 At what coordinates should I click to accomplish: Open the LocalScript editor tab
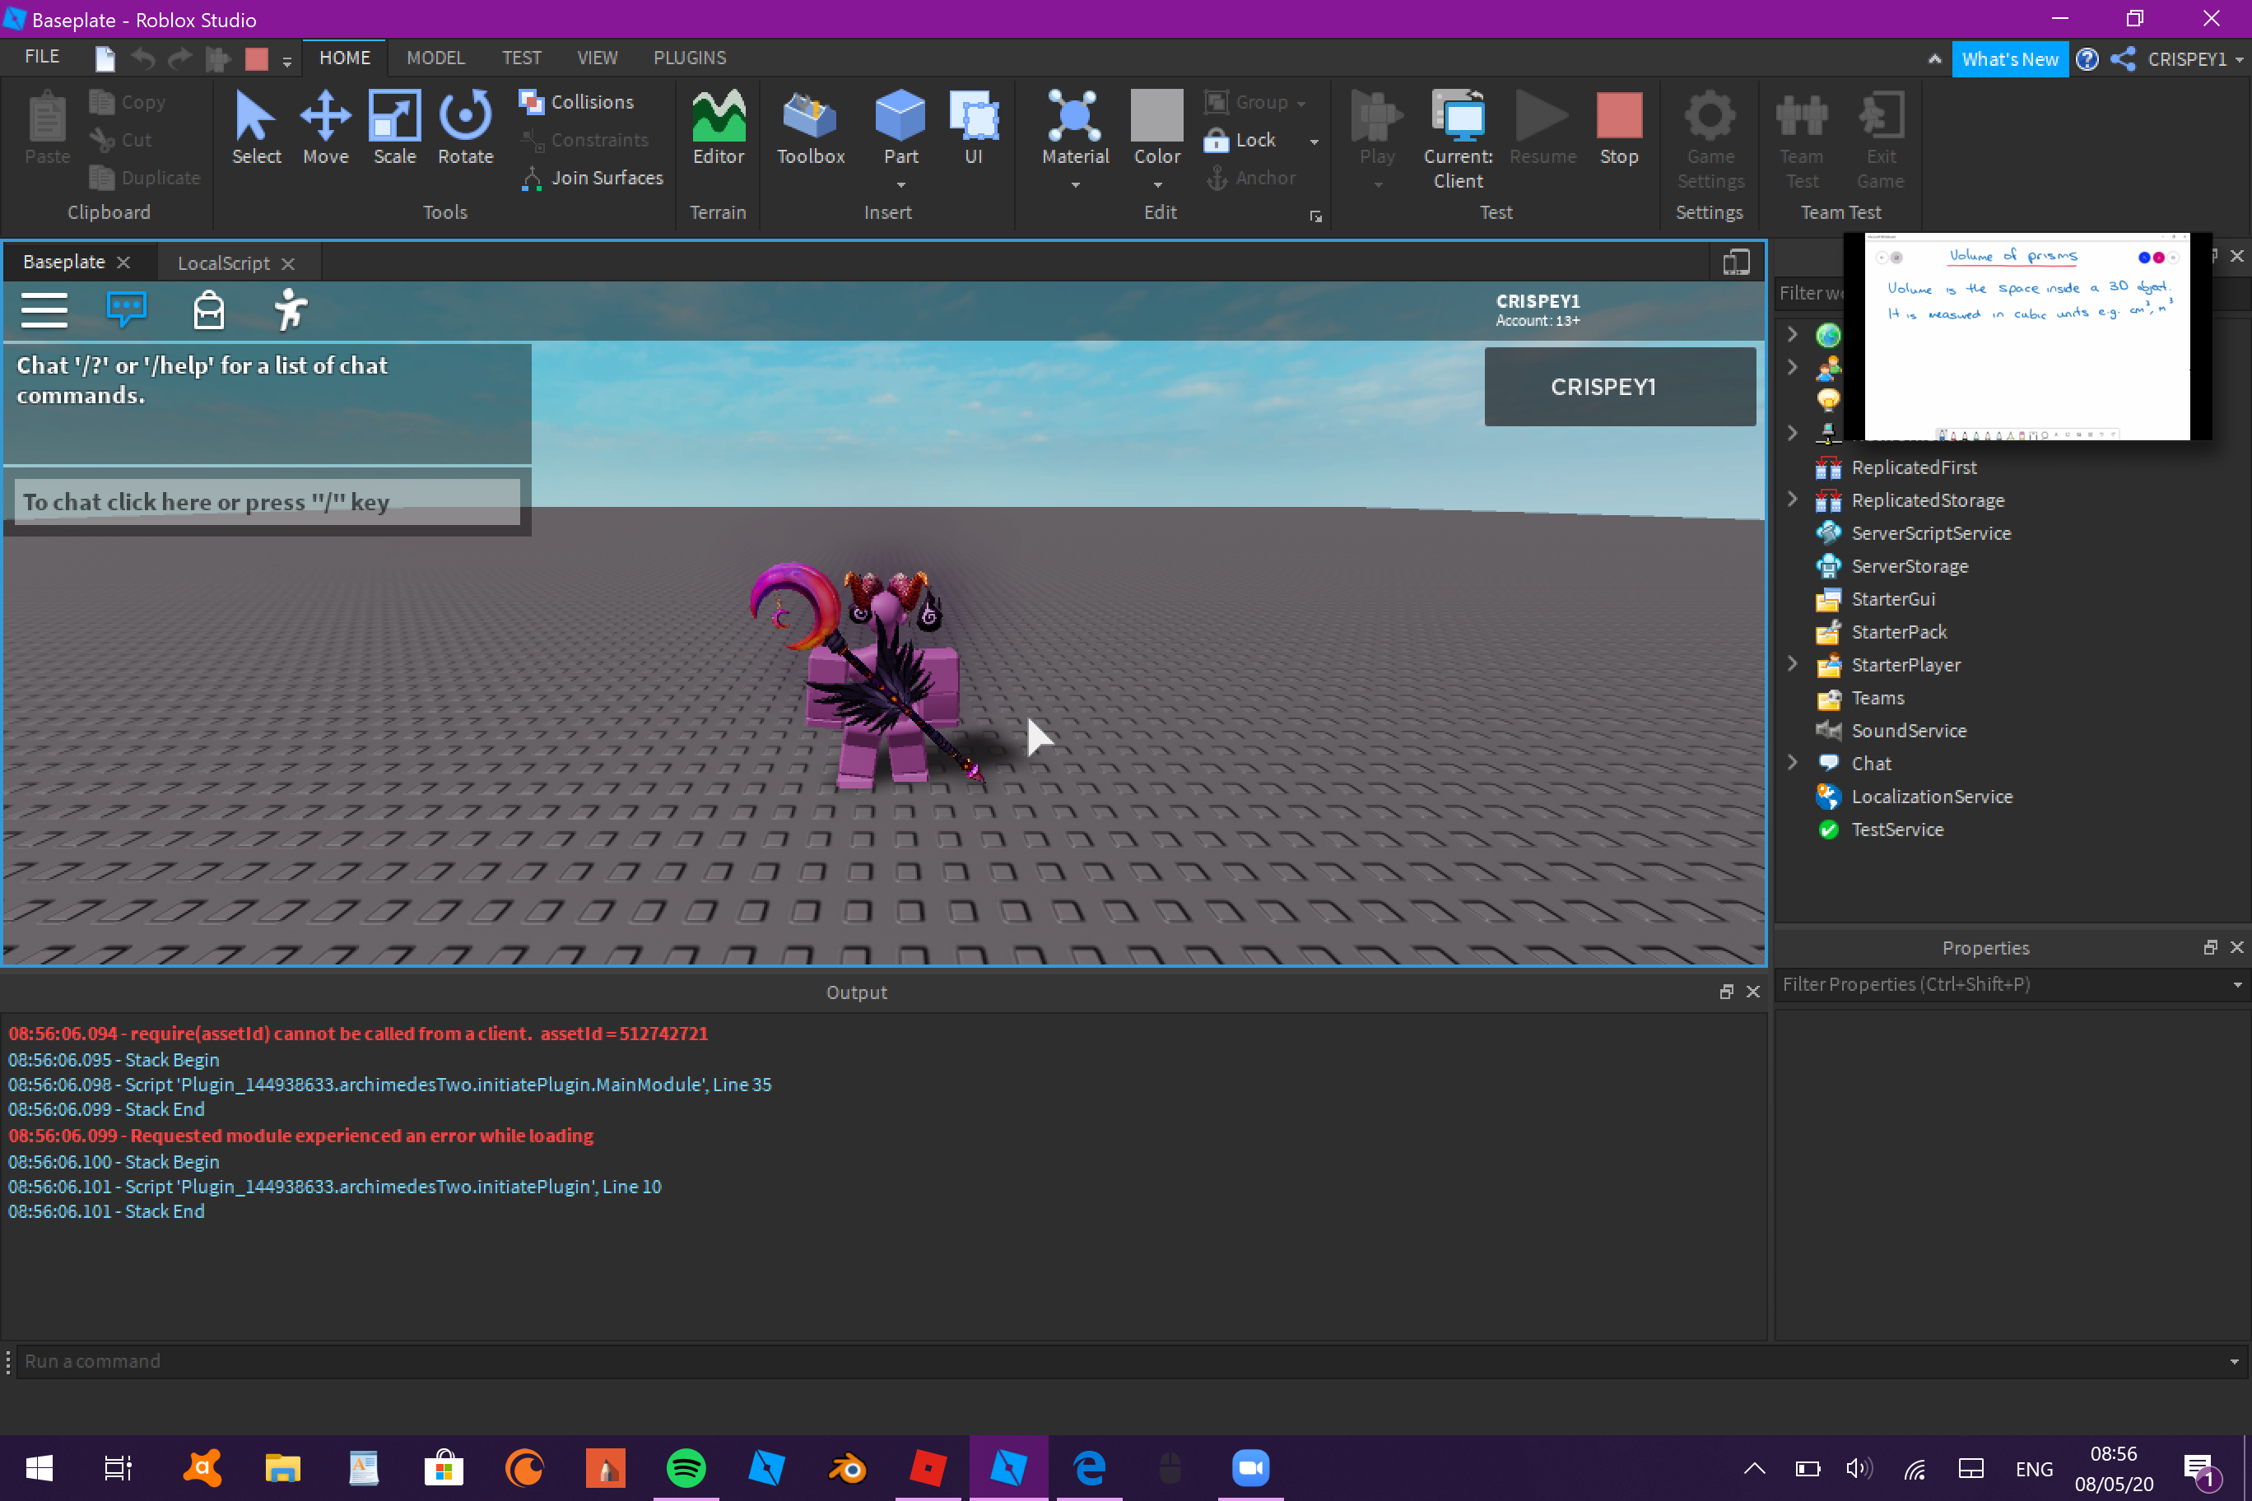[223, 262]
